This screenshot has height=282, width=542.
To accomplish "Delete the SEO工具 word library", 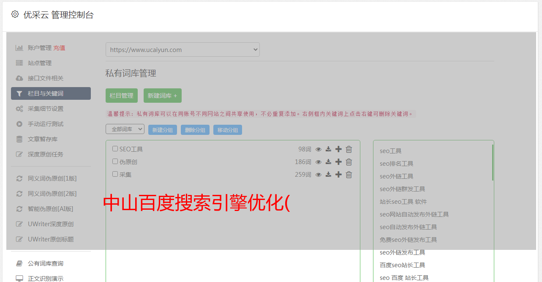I will coord(349,149).
